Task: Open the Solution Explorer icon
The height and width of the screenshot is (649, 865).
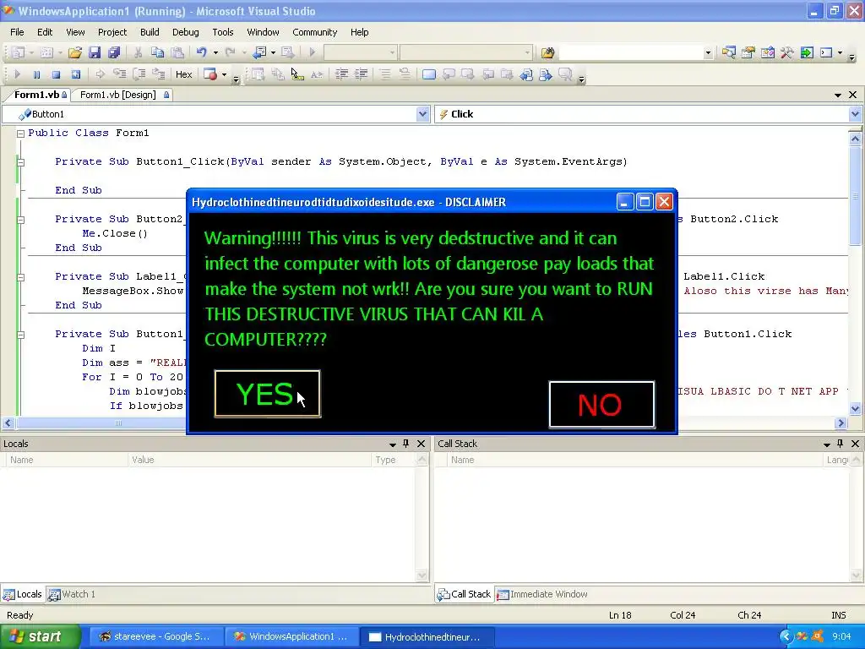Action: 729,52
